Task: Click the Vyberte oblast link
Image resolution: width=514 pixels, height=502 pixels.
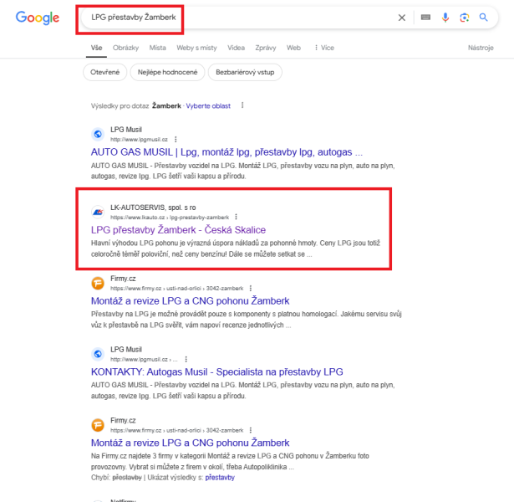Action: (x=208, y=106)
